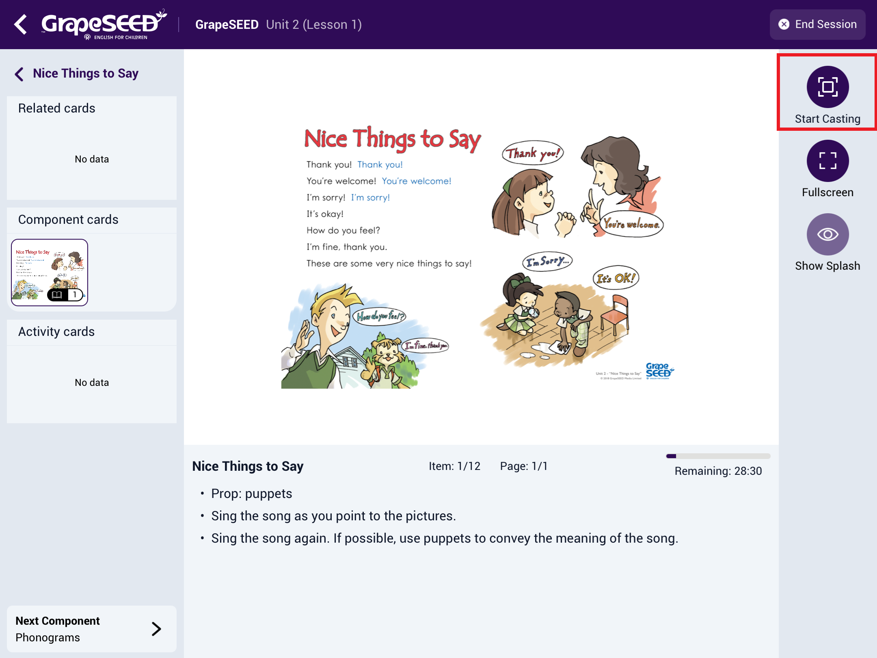Tap the Start Casting icon
Viewport: 877px width, 658px height.
(x=827, y=87)
